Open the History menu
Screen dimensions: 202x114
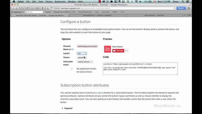click(49, 2)
